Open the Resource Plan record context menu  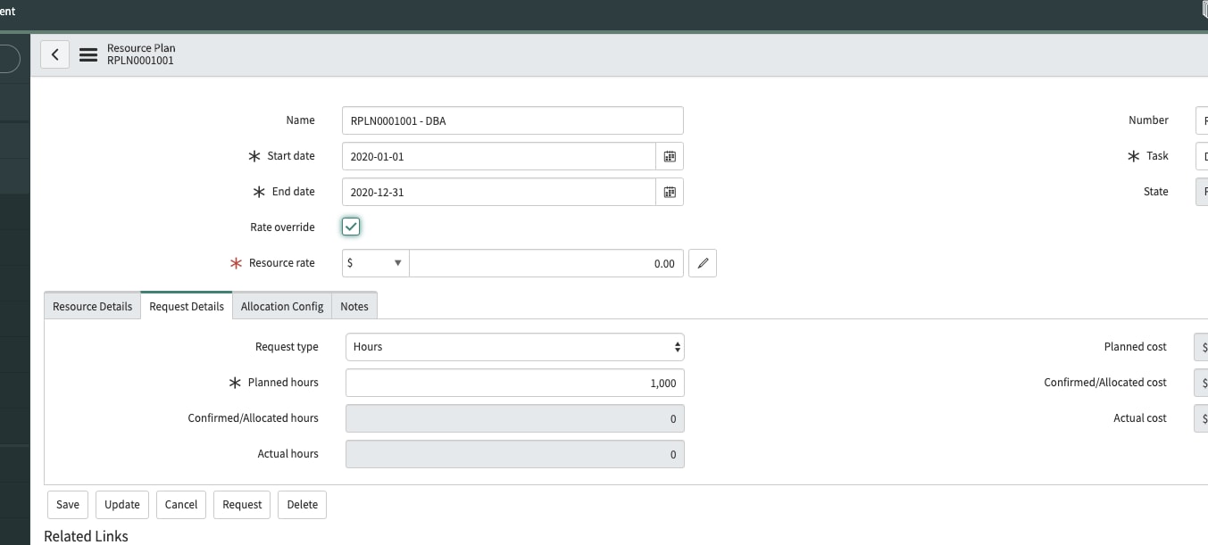[x=87, y=54]
